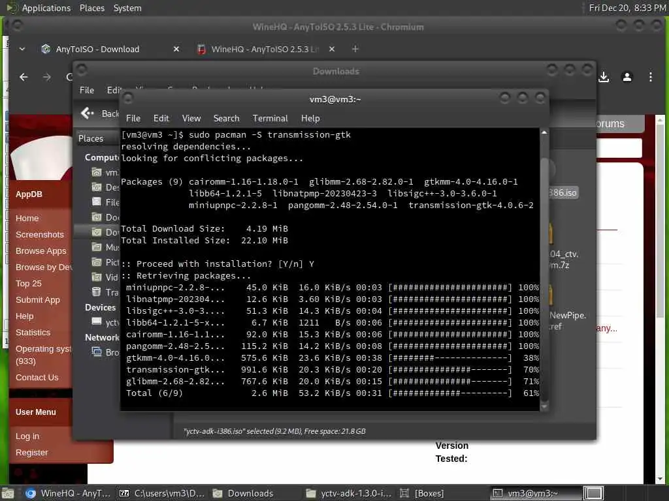Select Trash icon in Places sidebar
Screen dimensions: 669x501
[97, 292]
